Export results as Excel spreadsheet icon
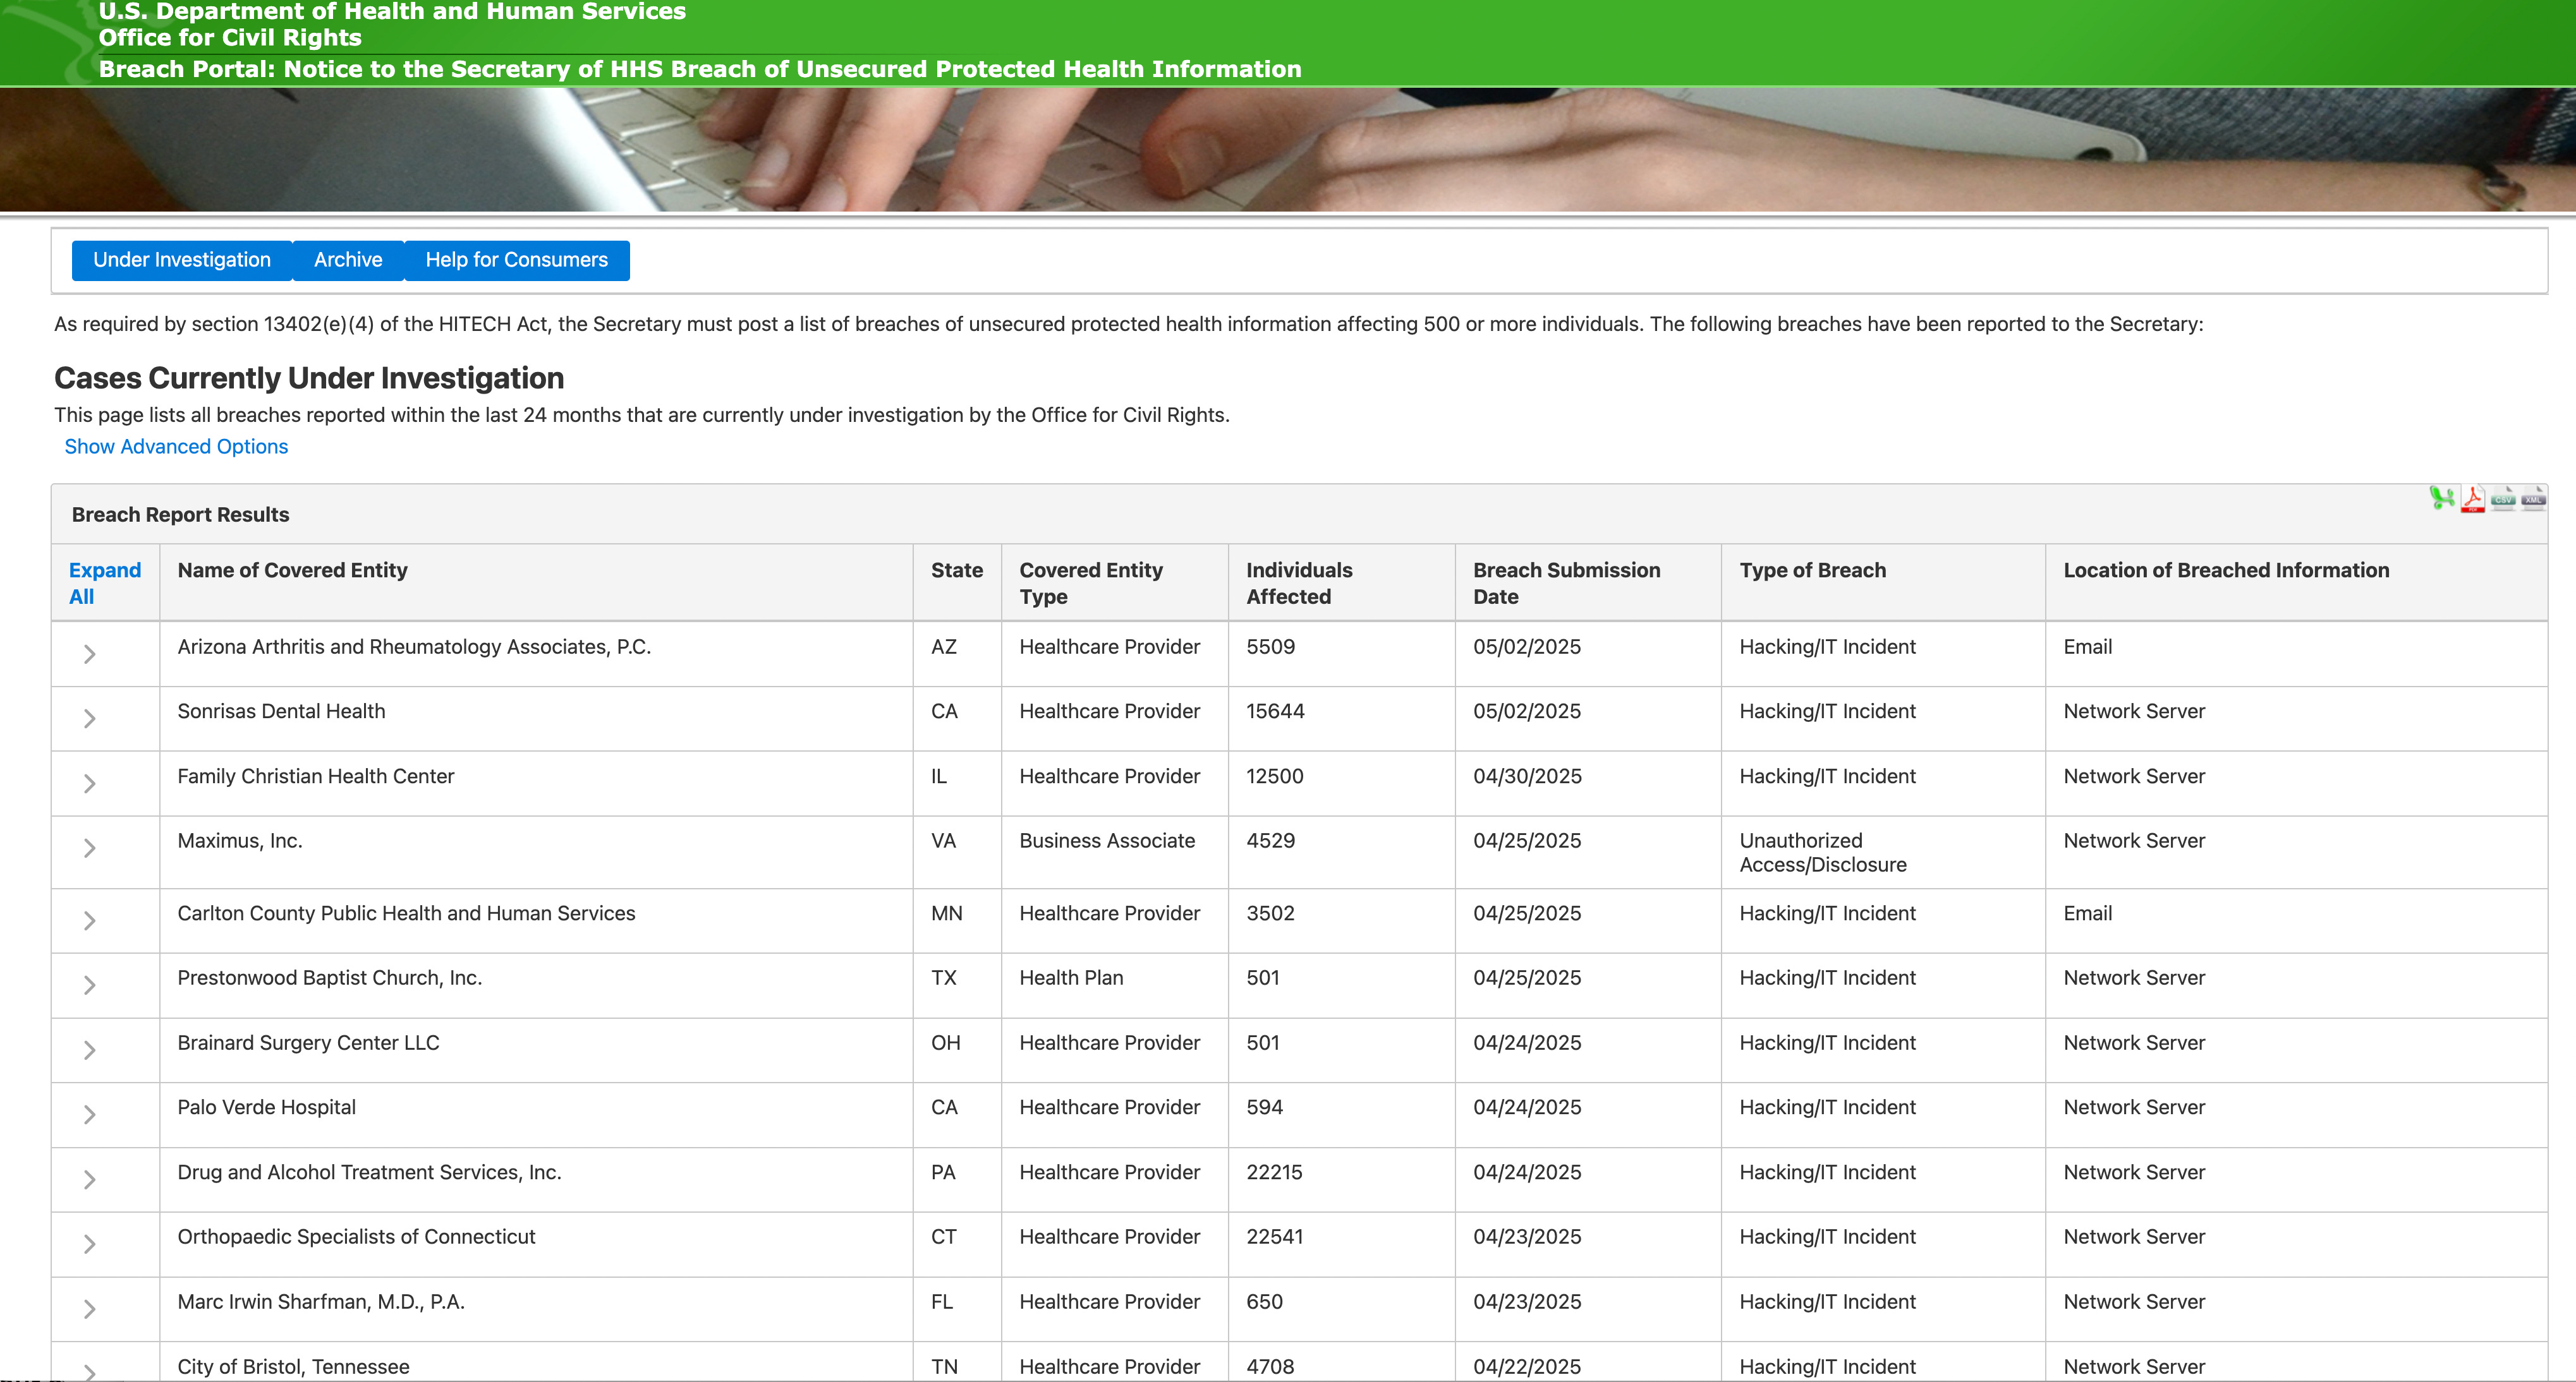Viewport: 2576px width, 1382px height. (x=2442, y=498)
